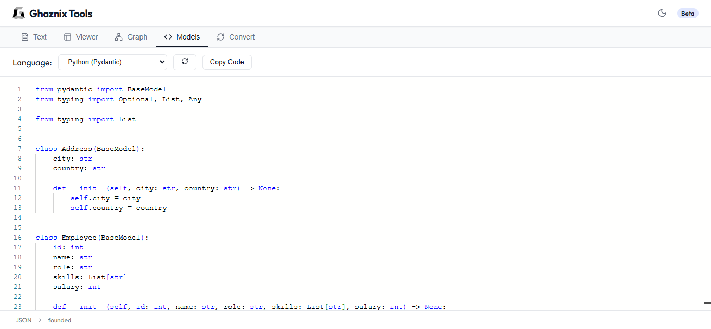Toggle dark mode with the moon icon
Screen dimensions: 711x329
[x=662, y=14]
